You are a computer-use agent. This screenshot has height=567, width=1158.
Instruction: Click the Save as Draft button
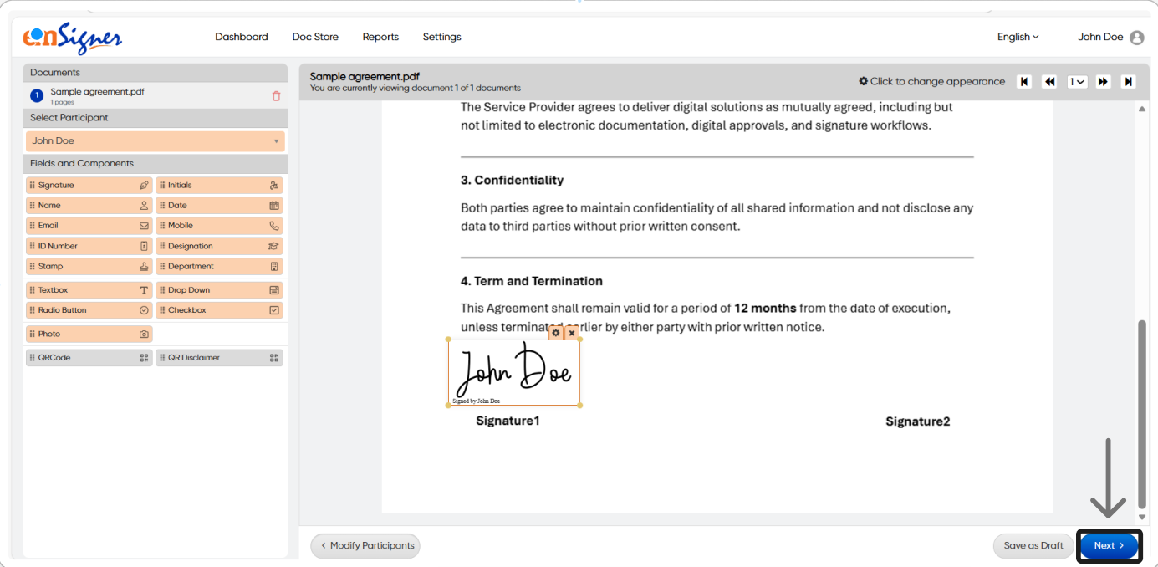click(x=1033, y=546)
